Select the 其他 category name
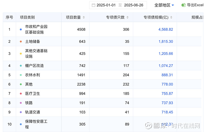Image resolution: width=206 pixels, height=132 pixels. tap(29, 84)
